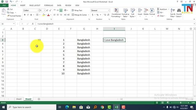Viewport: 196px width, 110px height.
Task: Open the Merge & Center dropdown arrow
Action: [x=89, y=15]
